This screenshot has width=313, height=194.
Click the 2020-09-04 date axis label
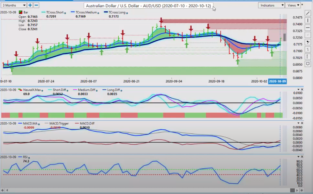pos(174,81)
